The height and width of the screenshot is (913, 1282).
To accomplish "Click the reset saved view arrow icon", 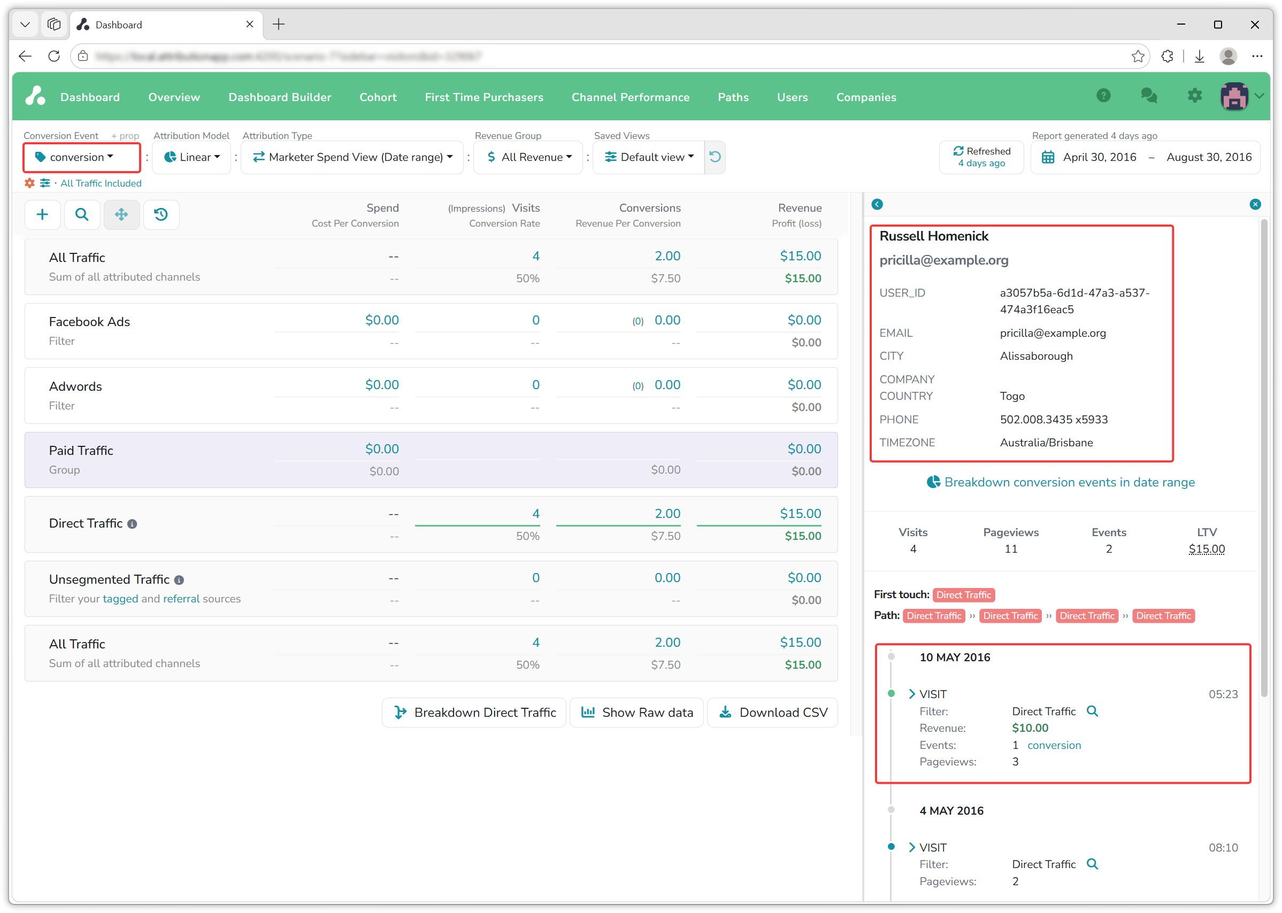I will (x=715, y=157).
